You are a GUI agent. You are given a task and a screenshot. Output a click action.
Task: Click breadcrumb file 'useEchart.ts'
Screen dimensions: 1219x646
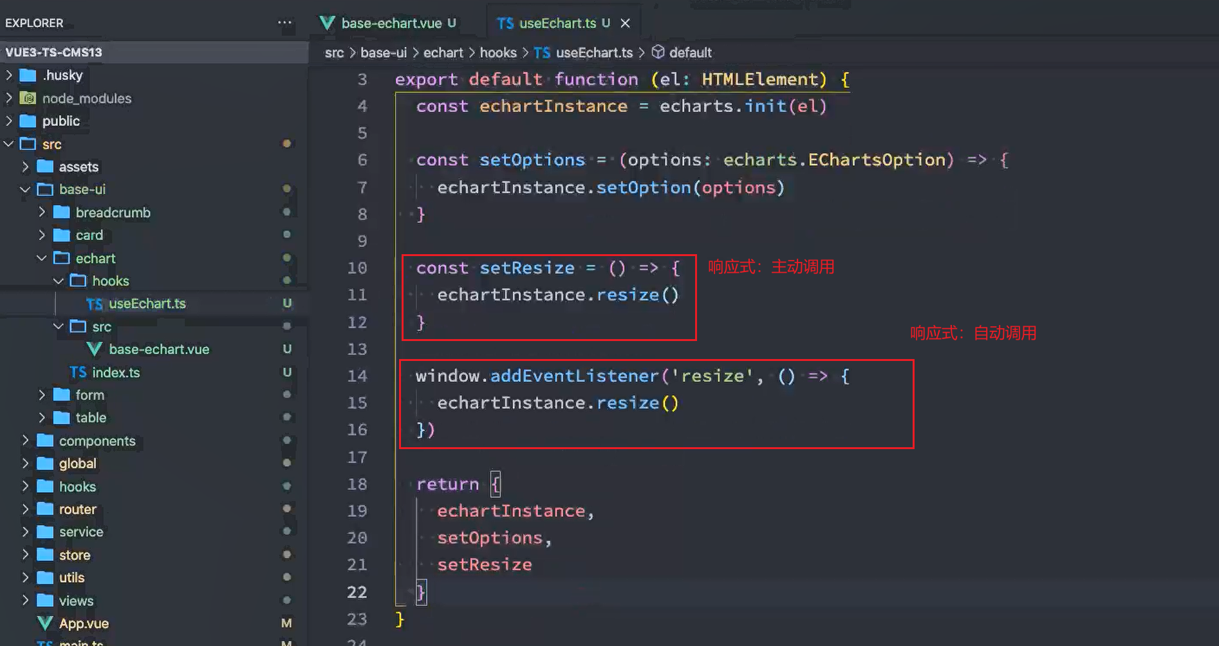pos(594,53)
